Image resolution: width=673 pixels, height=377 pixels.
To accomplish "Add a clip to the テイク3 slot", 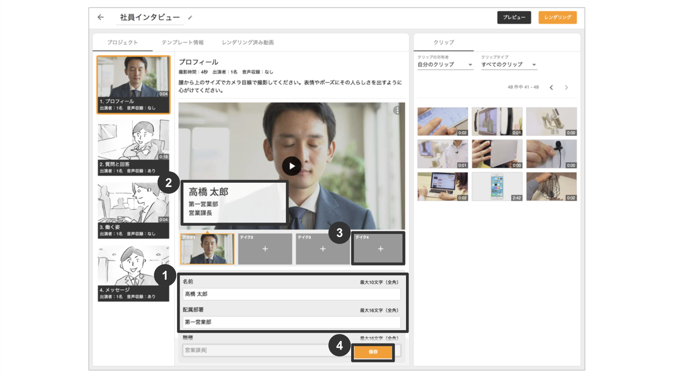I will pyautogui.click(x=323, y=249).
